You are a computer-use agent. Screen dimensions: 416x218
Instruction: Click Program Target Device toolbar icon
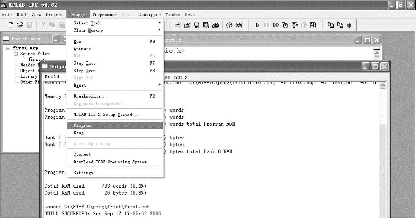tap(331, 25)
